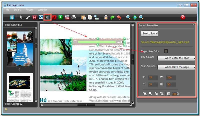
Task: Click third layer order icon
Action: point(156,94)
